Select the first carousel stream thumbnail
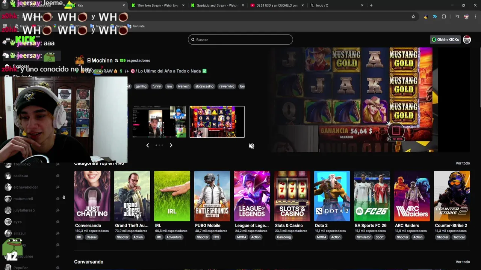The image size is (481, 270). (x=159, y=122)
